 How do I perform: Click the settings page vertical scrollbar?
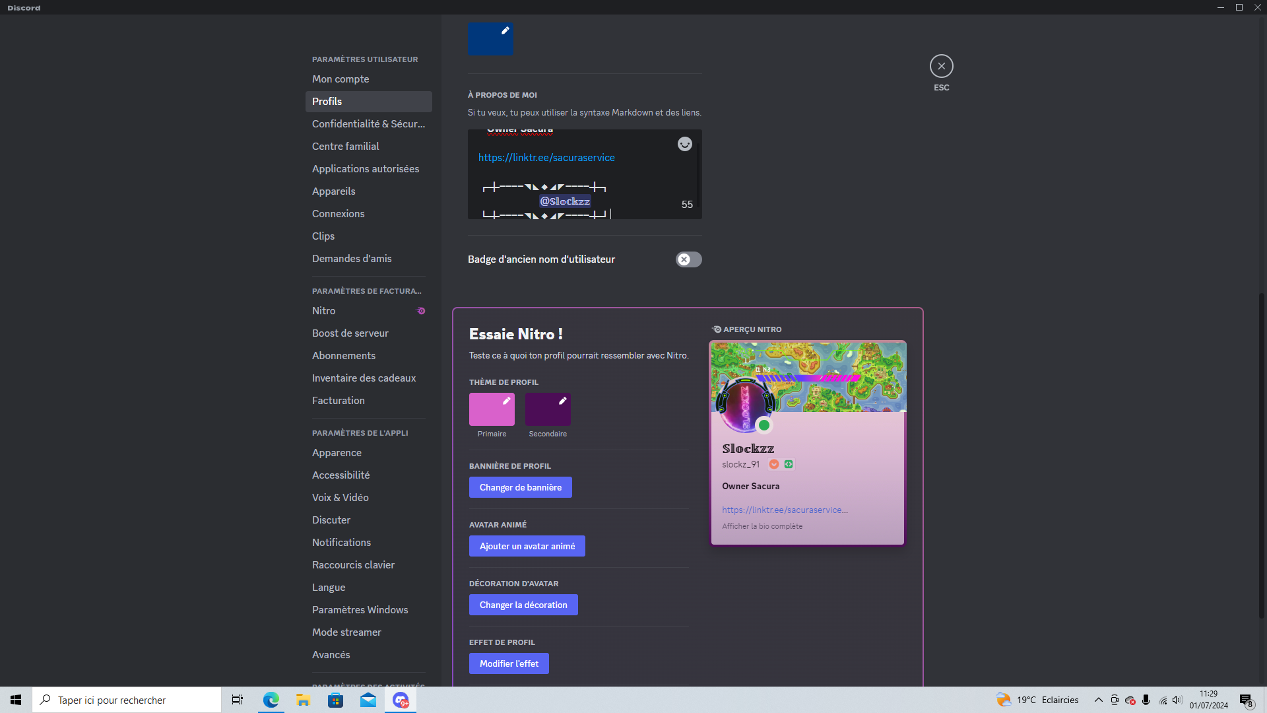[x=1262, y=456]
